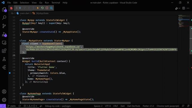Stop the debug session

[47, 8]
